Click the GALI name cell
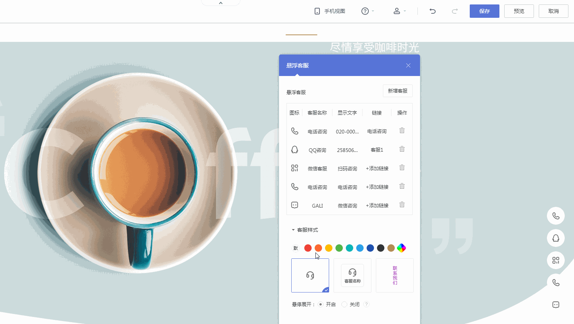Image resolution: width=574 pixels, height=324 pixels. (317, 206)
